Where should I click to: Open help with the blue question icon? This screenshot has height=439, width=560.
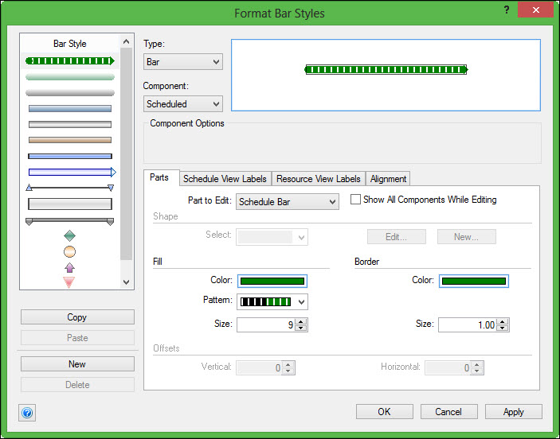(27, 413)
